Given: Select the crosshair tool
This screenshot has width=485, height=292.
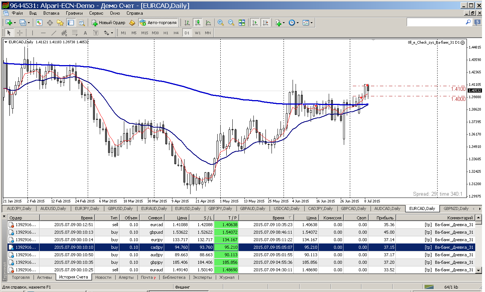Looking at the screenshot, I should point(20,33).
